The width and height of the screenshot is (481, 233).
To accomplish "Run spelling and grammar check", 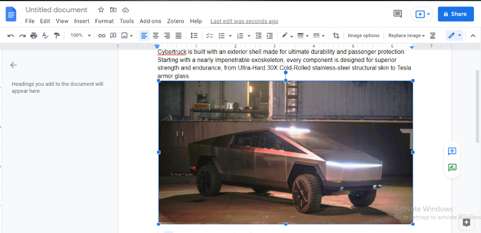I will (x=45, y=35).
